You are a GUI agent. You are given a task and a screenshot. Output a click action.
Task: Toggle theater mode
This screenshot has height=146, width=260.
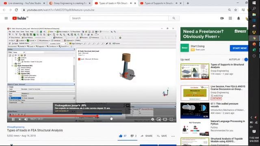[165, 119]
